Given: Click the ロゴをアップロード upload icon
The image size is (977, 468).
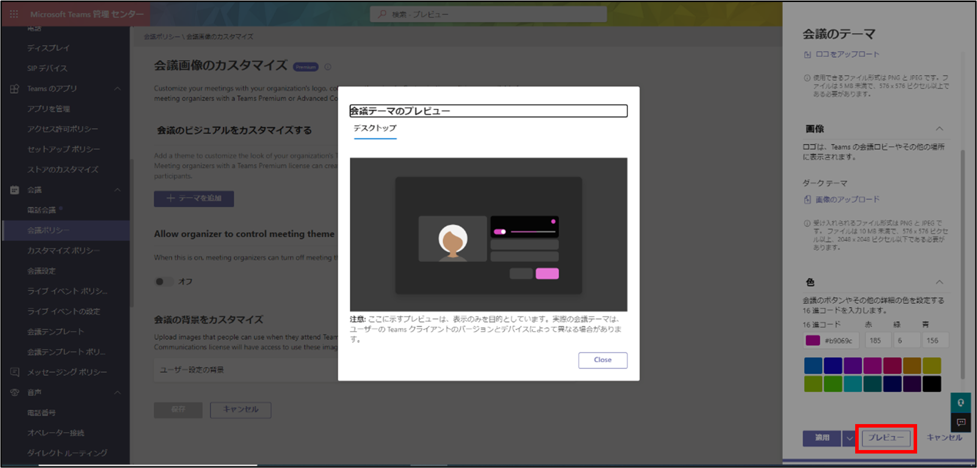Looking at the screenshot, I should pos(807,54).
